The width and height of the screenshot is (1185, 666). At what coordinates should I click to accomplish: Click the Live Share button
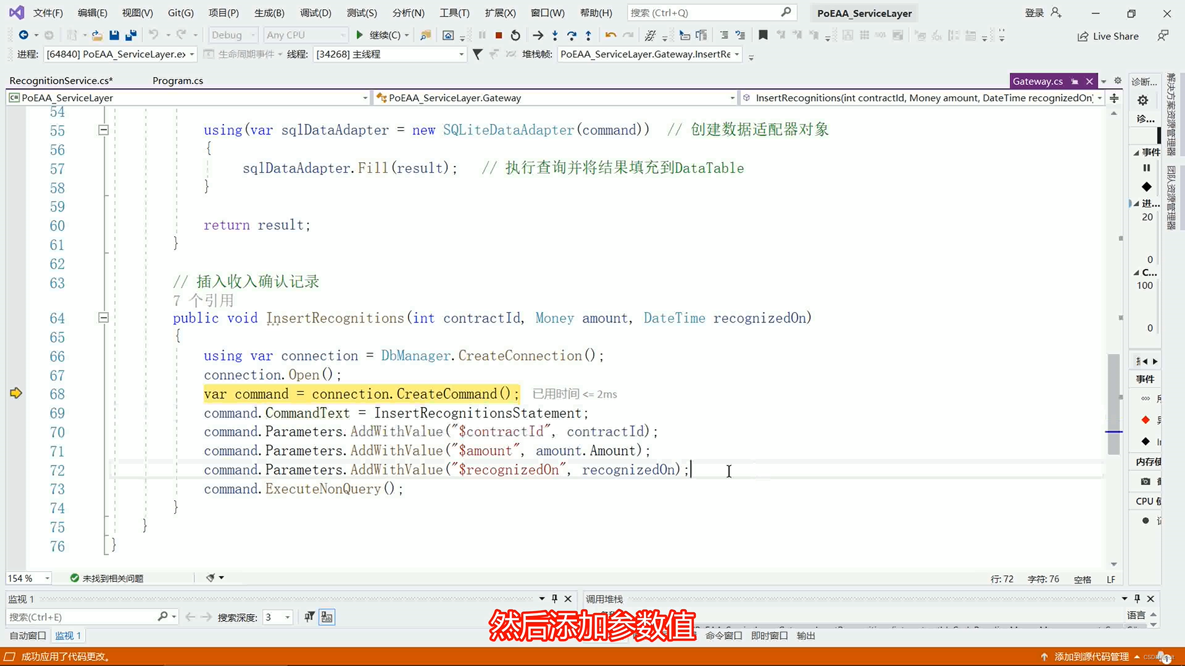pos(1108,36)
